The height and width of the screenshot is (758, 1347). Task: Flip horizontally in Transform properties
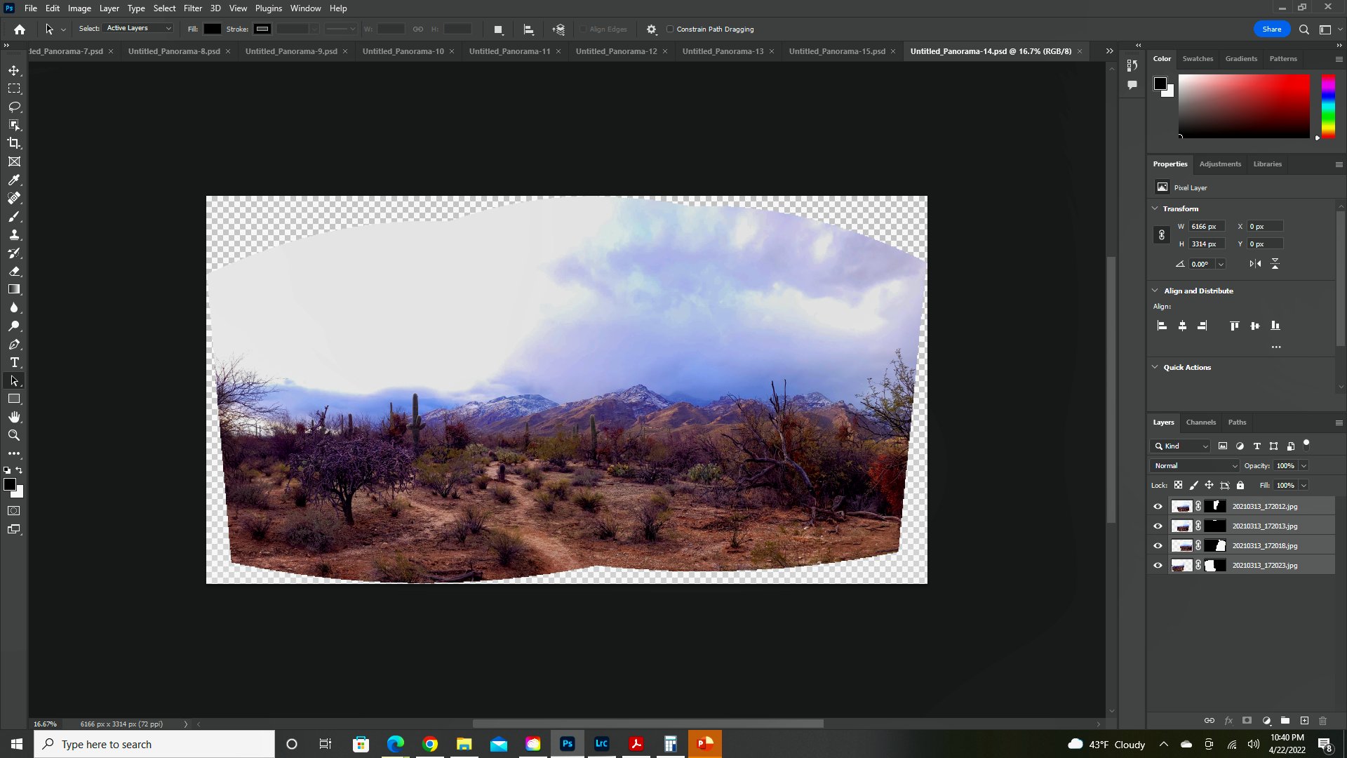pos(1255,264)
